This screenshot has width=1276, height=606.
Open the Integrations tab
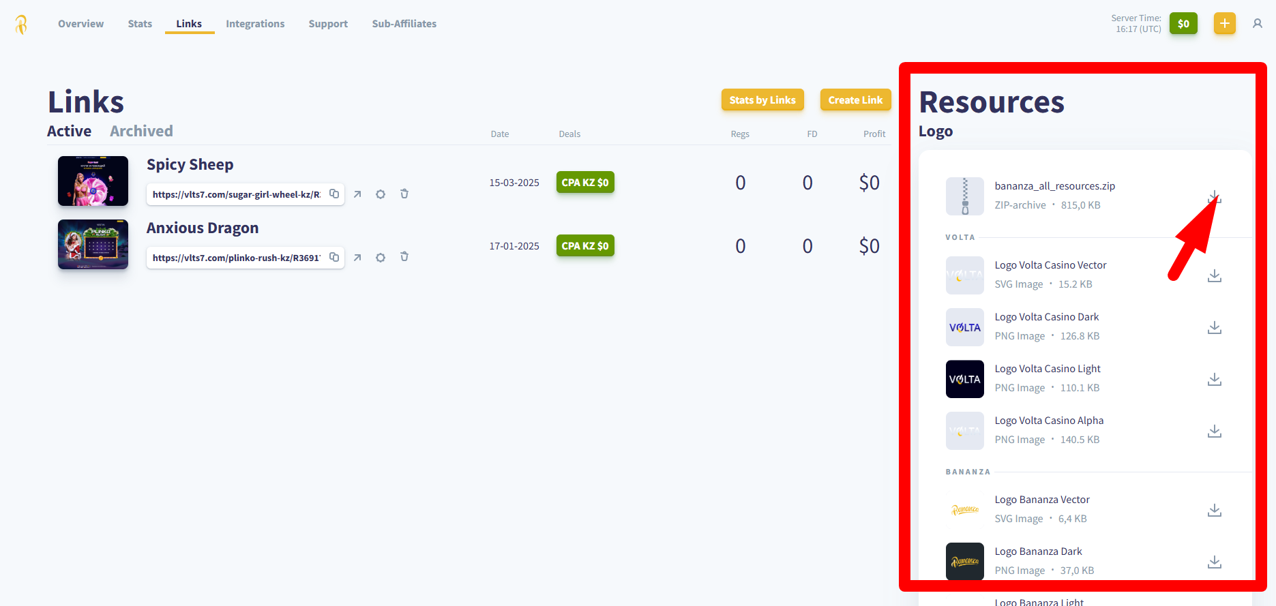pos(255,24)
